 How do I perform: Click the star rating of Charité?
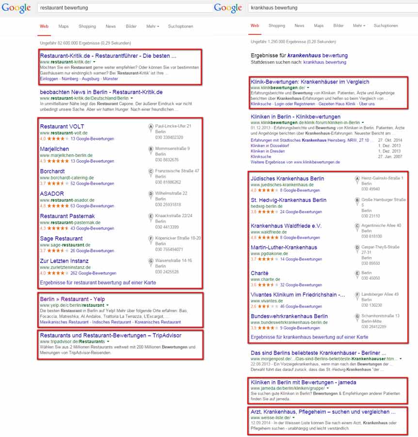pyautogui.click(x=268, y=285)
